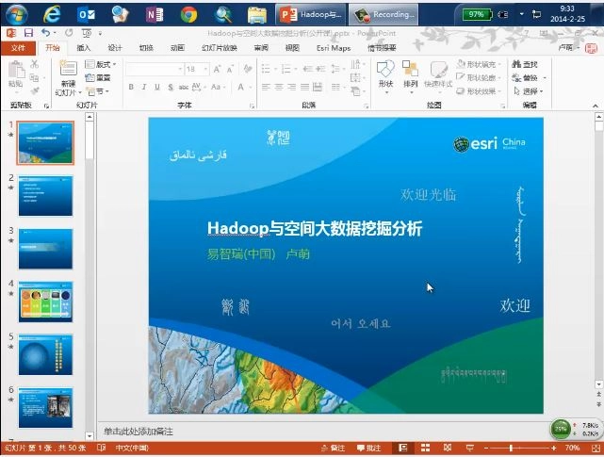
Task: Open the font name dropdown
Action: click(180, 70)
